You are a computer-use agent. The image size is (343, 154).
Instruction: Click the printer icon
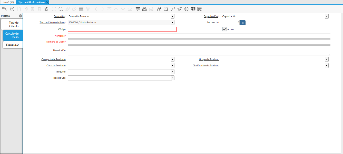tap(151, 9)
